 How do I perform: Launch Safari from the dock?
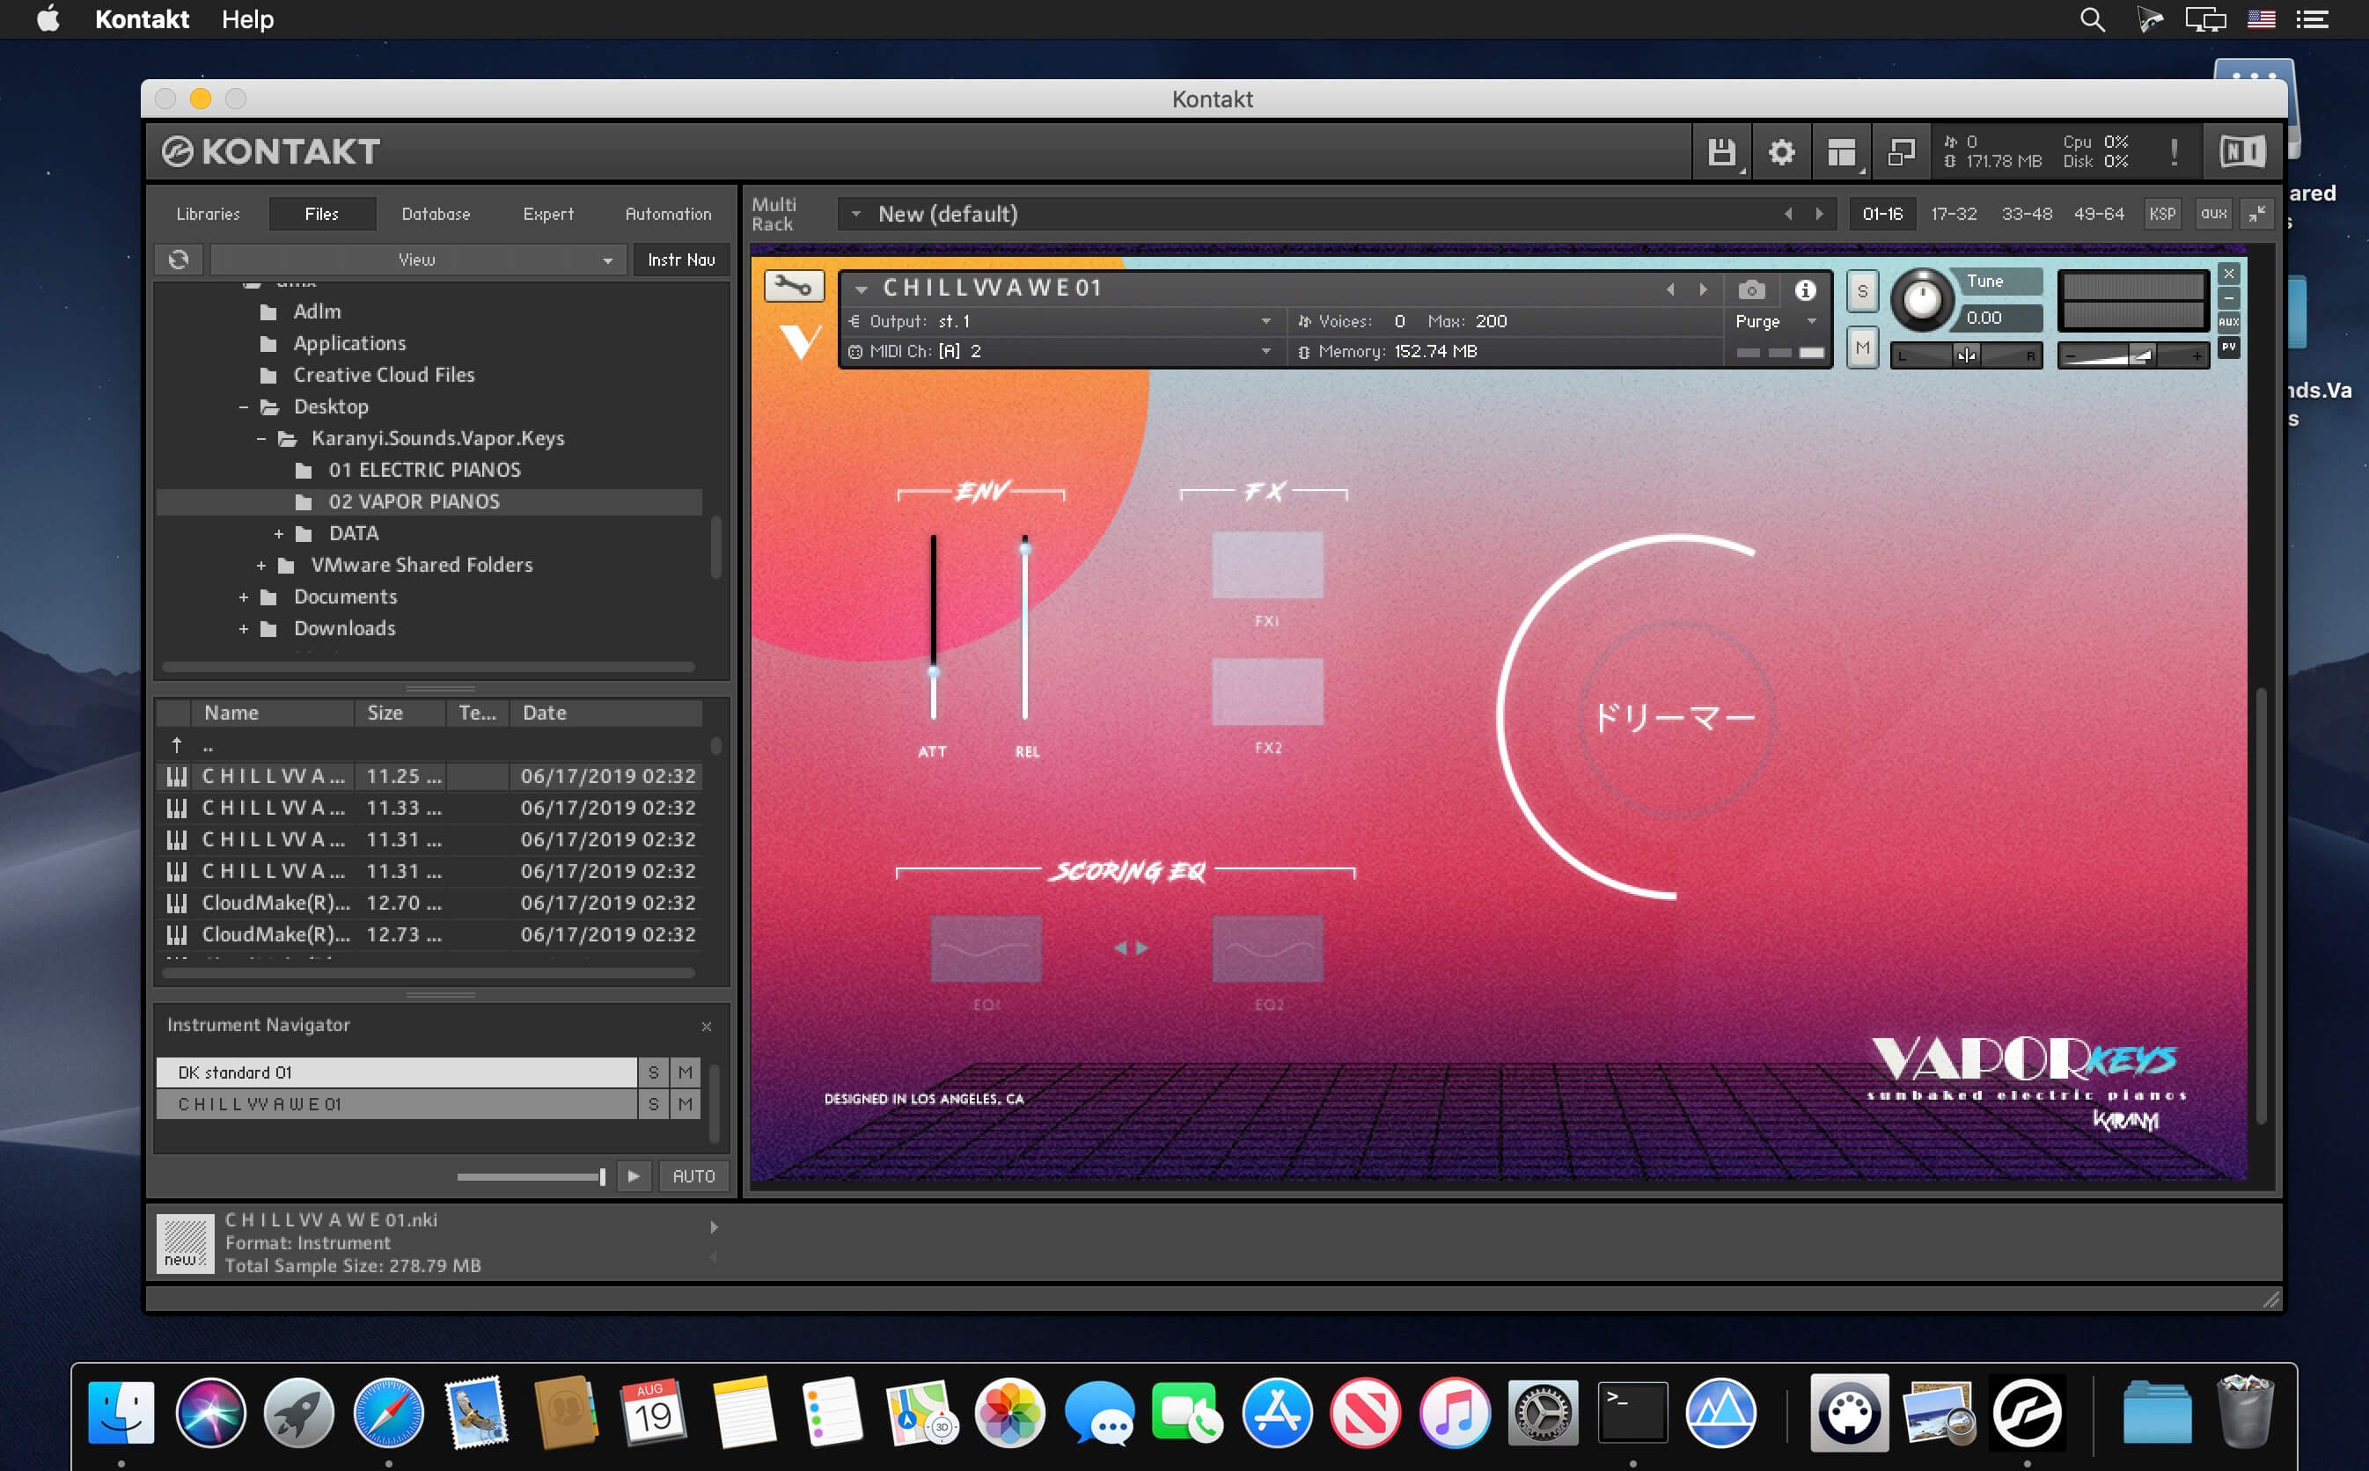pyautogui.click(x=388, y=1413)
